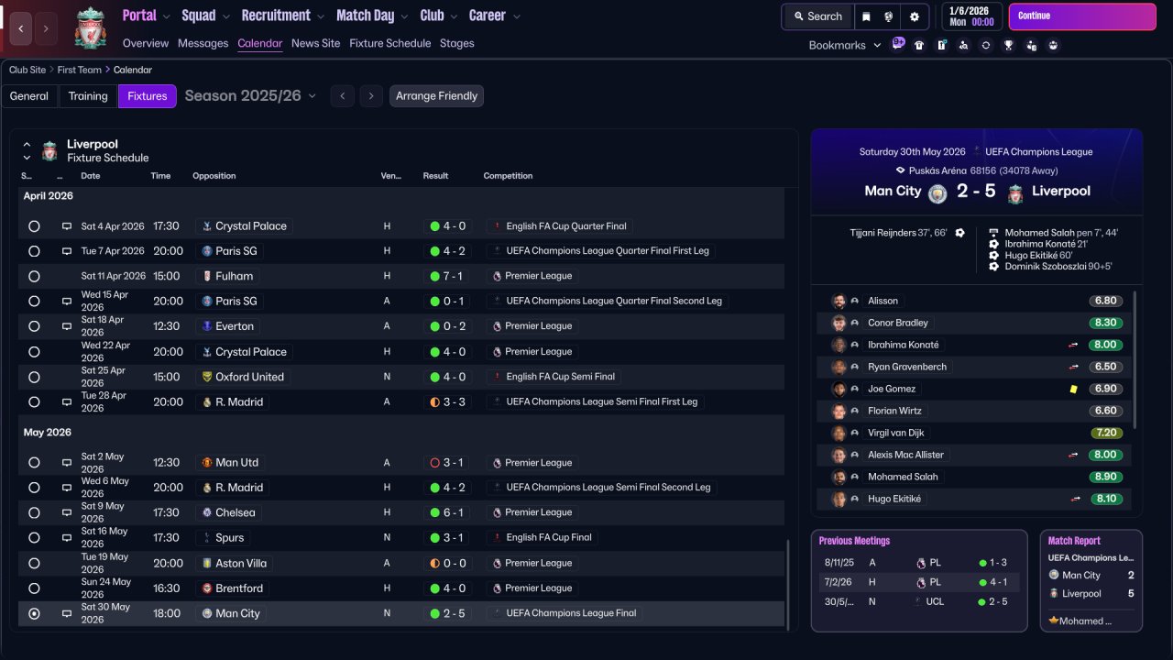
Task: Open the world globe icon in top bar
Action: [889, 16]
